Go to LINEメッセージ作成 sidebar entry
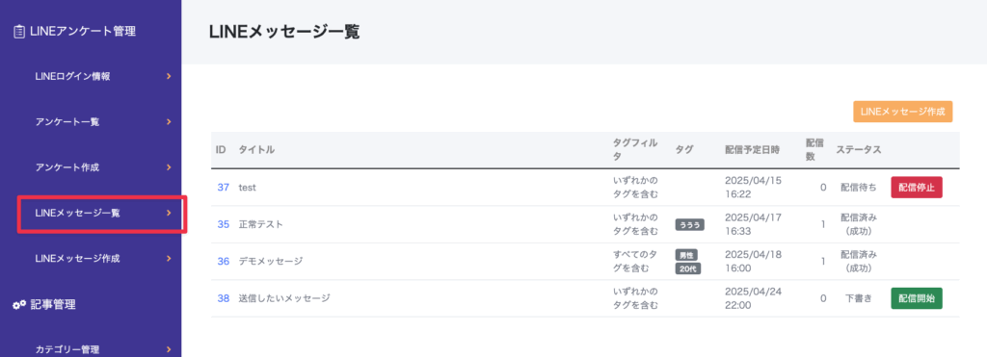Viewport: 987px width, 357px height. click(x=77, y=258)
